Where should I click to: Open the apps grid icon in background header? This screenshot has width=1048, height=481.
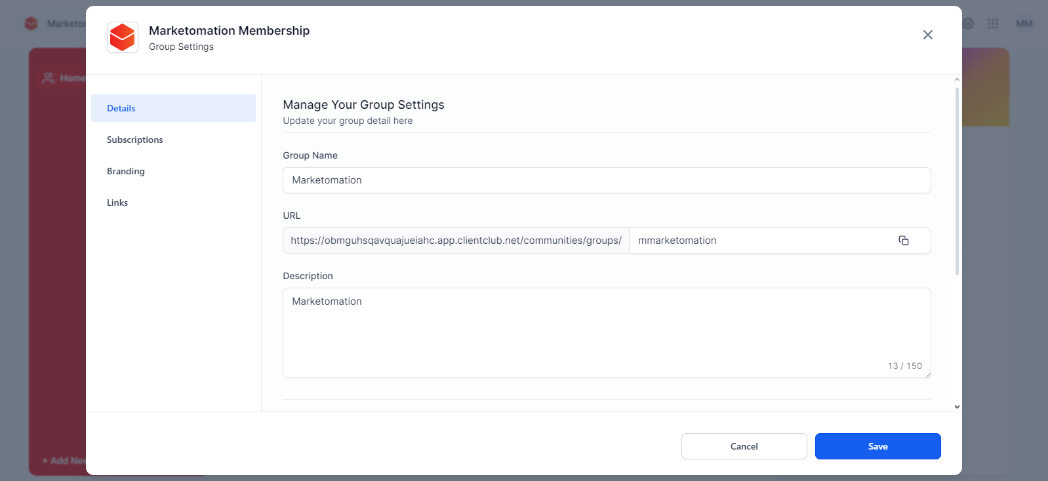pos(993,24)
